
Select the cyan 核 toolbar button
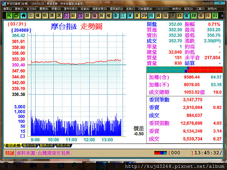151,15
